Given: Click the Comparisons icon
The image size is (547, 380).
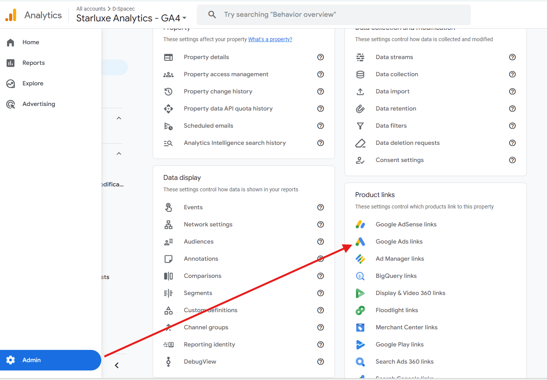Looking at the screenshot, I should coord(168,276).
